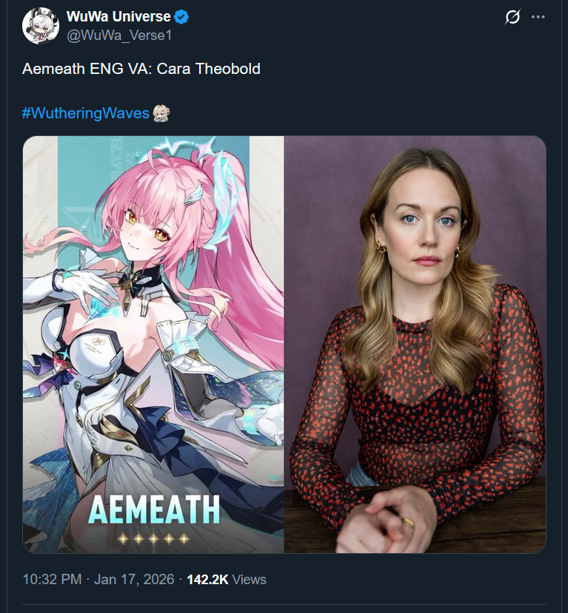Screen dimensions: 568x613
Task: Open the @WuWa_Verse1 handle link
Action: 119,35
